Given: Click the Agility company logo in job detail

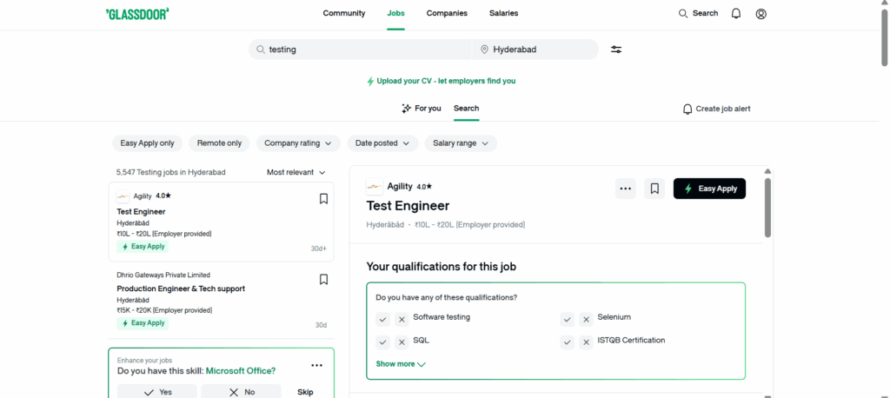Looking at the screenshot, I should click(375, 186).
